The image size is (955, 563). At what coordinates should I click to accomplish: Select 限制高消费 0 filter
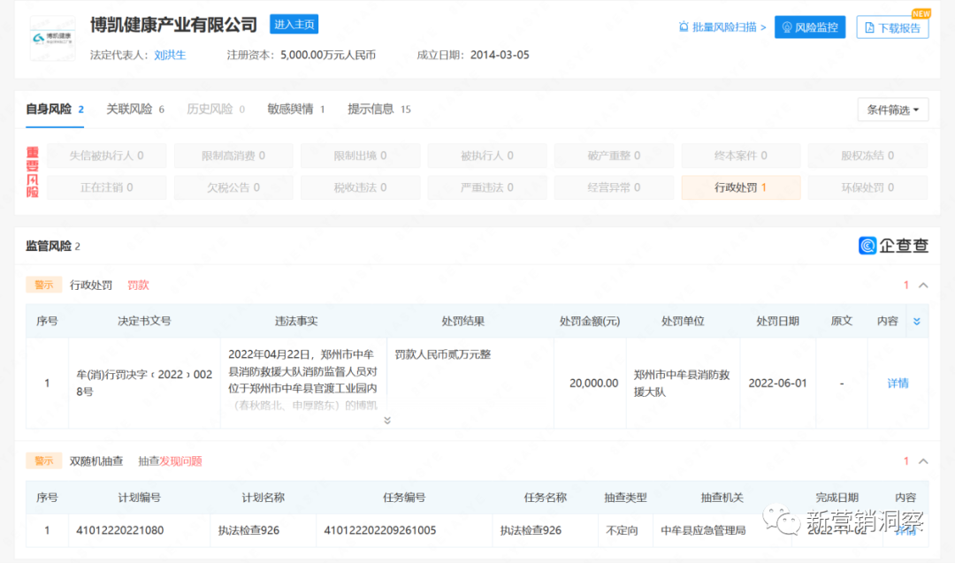coord(233,156)
